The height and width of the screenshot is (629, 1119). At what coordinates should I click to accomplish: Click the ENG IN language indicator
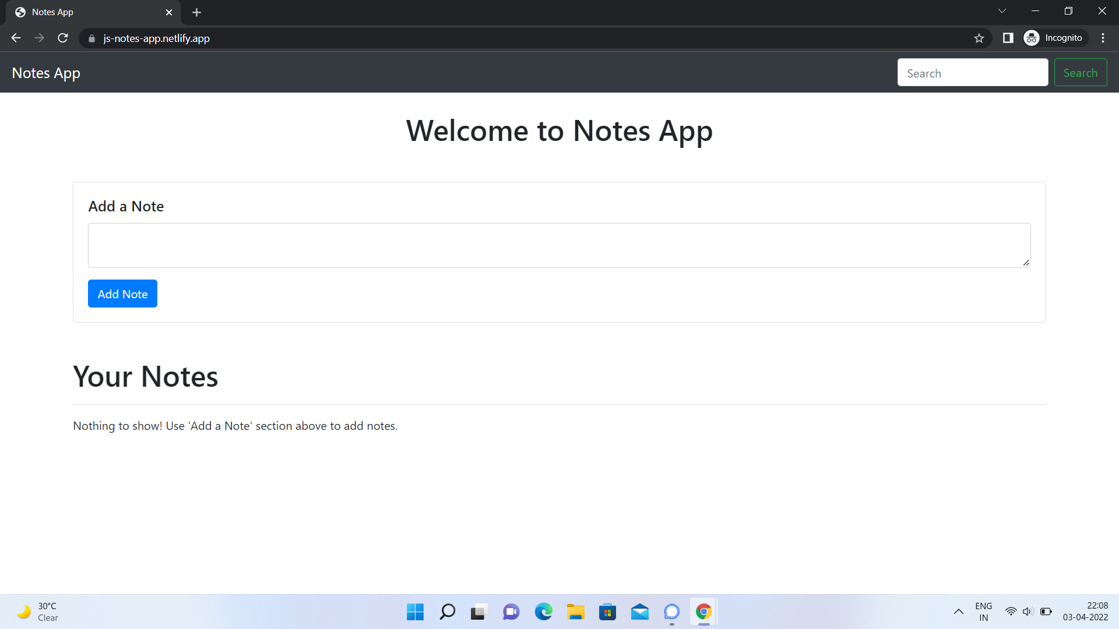(984, 612)
